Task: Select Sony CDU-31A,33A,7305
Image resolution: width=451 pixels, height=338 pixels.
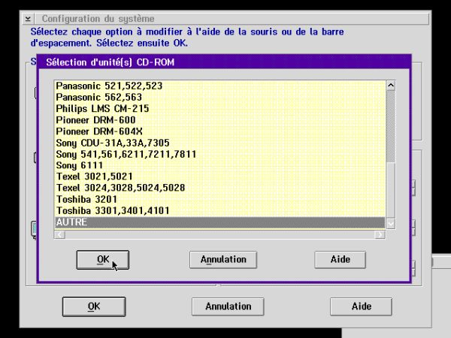Action: pyautogui.click(x=220, y=143)
